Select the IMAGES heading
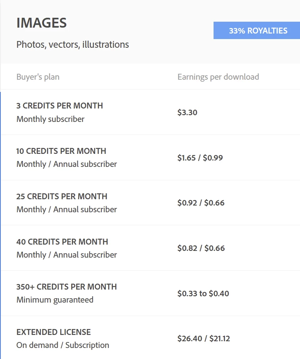300x359 pixels. (41, 23)
